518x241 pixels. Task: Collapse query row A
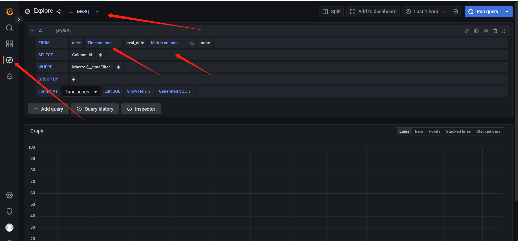coord(32,31)
